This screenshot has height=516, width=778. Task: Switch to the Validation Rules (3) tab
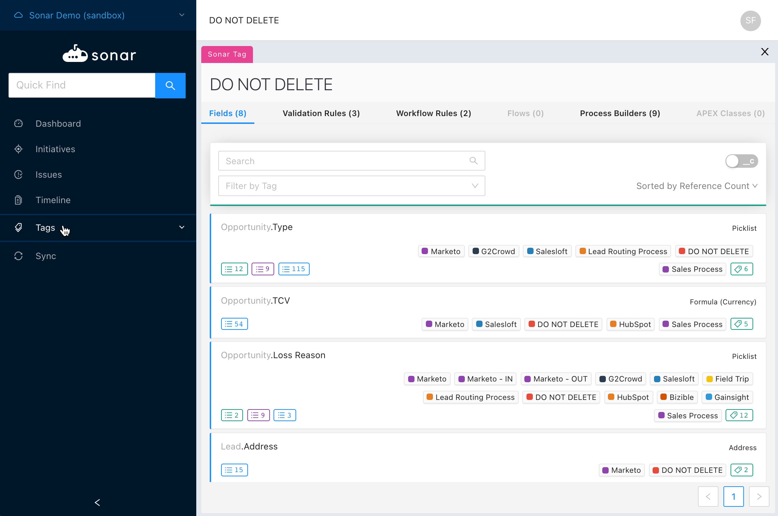pyautogui.click(x=321, y=113)
